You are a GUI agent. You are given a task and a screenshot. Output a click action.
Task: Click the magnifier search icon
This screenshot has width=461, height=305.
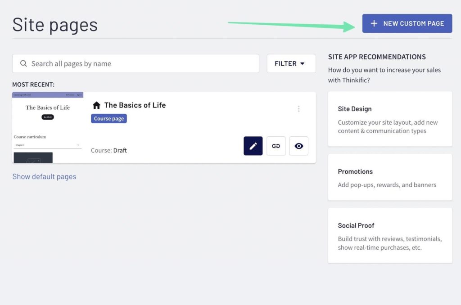click(x=24, y=64)
